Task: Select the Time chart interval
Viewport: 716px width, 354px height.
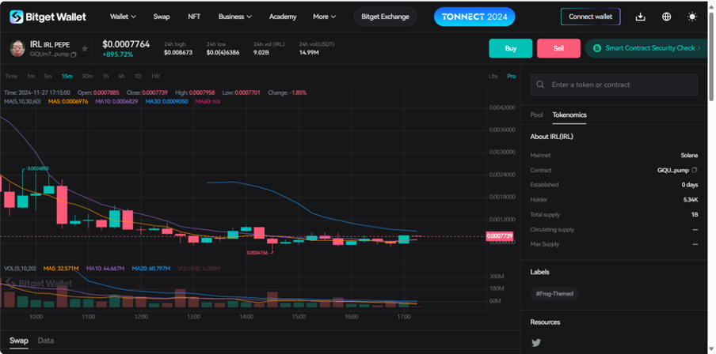Action: [11, 76]
